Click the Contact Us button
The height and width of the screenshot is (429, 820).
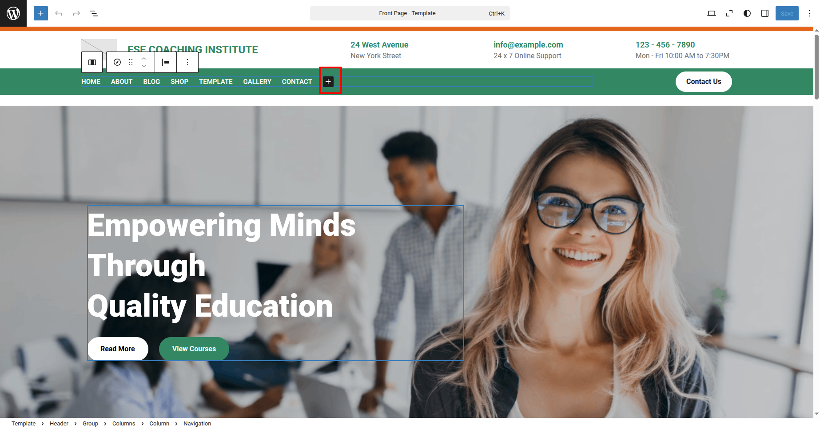[x=704, y=82]
